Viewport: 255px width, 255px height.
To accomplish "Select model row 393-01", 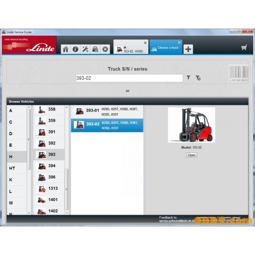I will [x=107, y=112].
